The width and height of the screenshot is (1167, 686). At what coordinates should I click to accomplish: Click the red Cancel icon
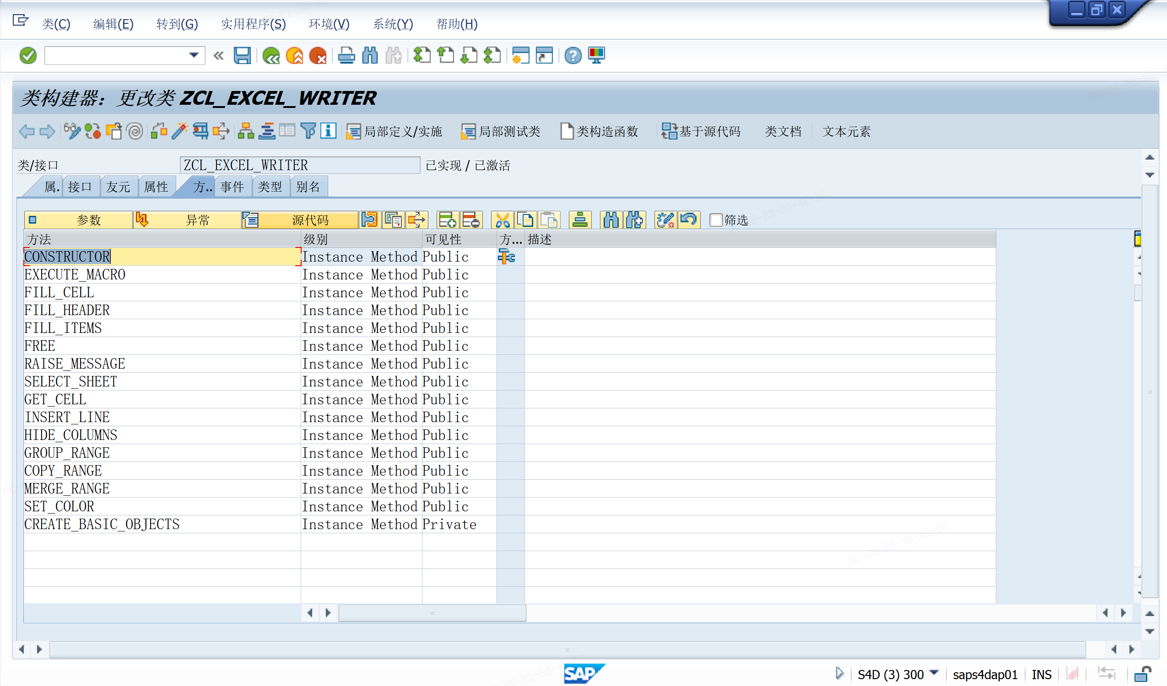pyautogui.click(x=318, y=56)
